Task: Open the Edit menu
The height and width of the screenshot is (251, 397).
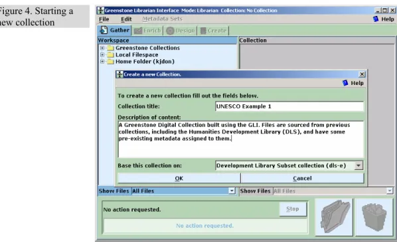Action: click(126, 19)
